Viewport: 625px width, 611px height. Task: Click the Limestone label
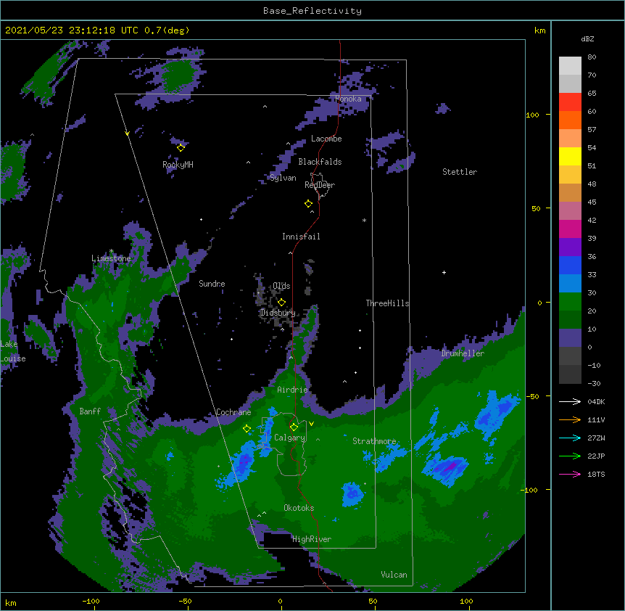[x=111, y=258]
